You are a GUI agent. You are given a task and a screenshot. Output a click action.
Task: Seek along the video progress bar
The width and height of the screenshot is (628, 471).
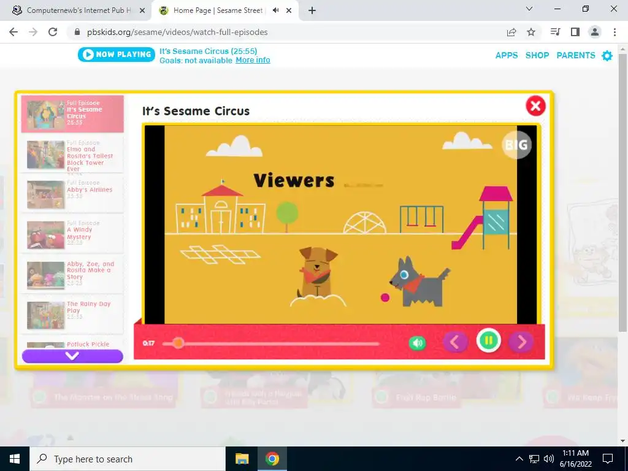[270, 343]
